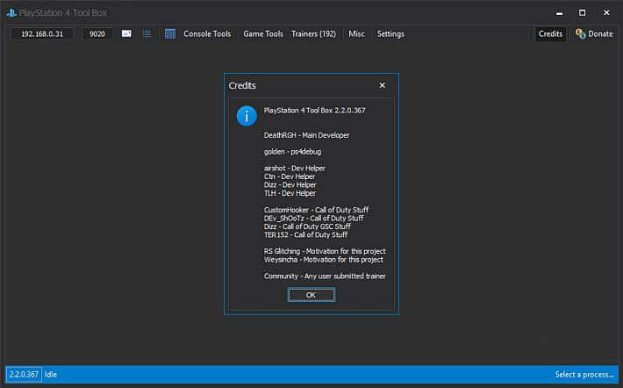The image size is (623, 388).
Task: Click the PlayStation logo in title bar
Action: (x=11, y=12)
